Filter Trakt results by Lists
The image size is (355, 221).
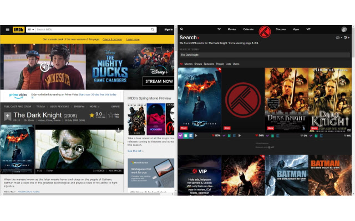click(x=228, y=64)
